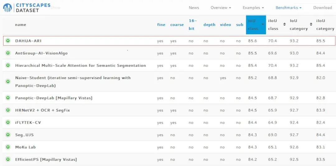Open the Benchmarks dropdown menu
The height and width of the screenshot is (166, 336).
coord(288,8)
